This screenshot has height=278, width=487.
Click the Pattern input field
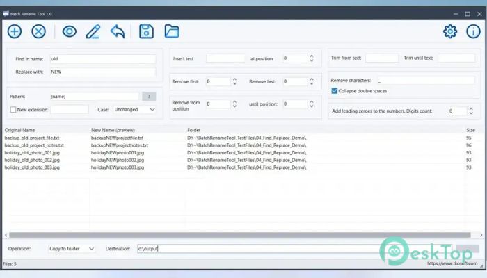[x=95, y=96]
